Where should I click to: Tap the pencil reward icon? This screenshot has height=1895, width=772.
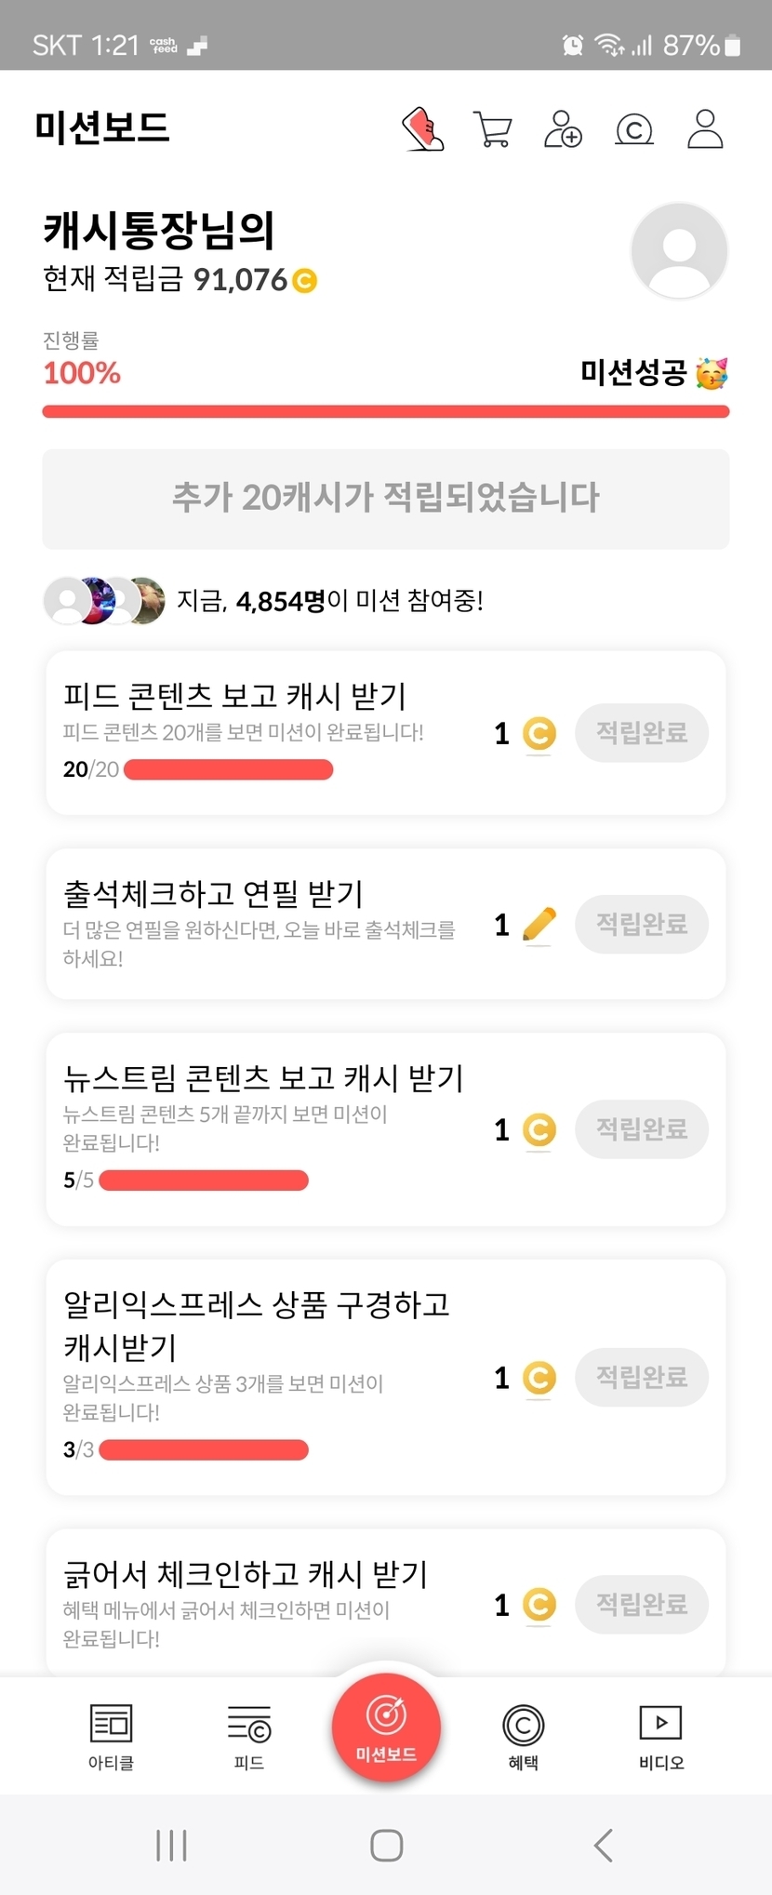(539, 925)
